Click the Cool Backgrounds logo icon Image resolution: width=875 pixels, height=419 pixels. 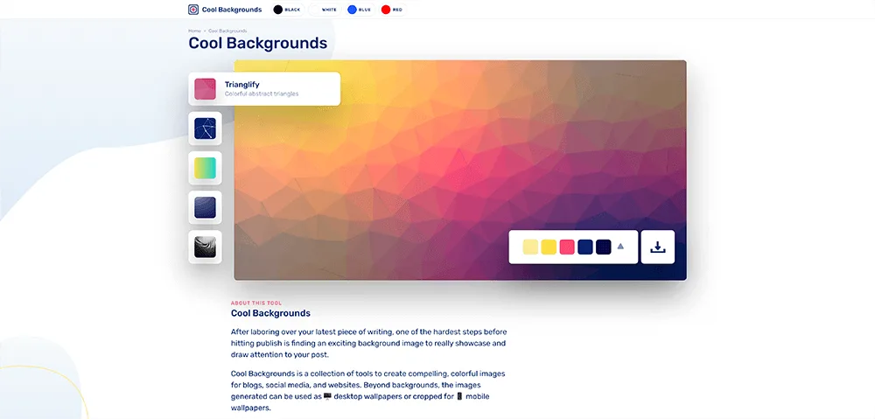[193, 10]
